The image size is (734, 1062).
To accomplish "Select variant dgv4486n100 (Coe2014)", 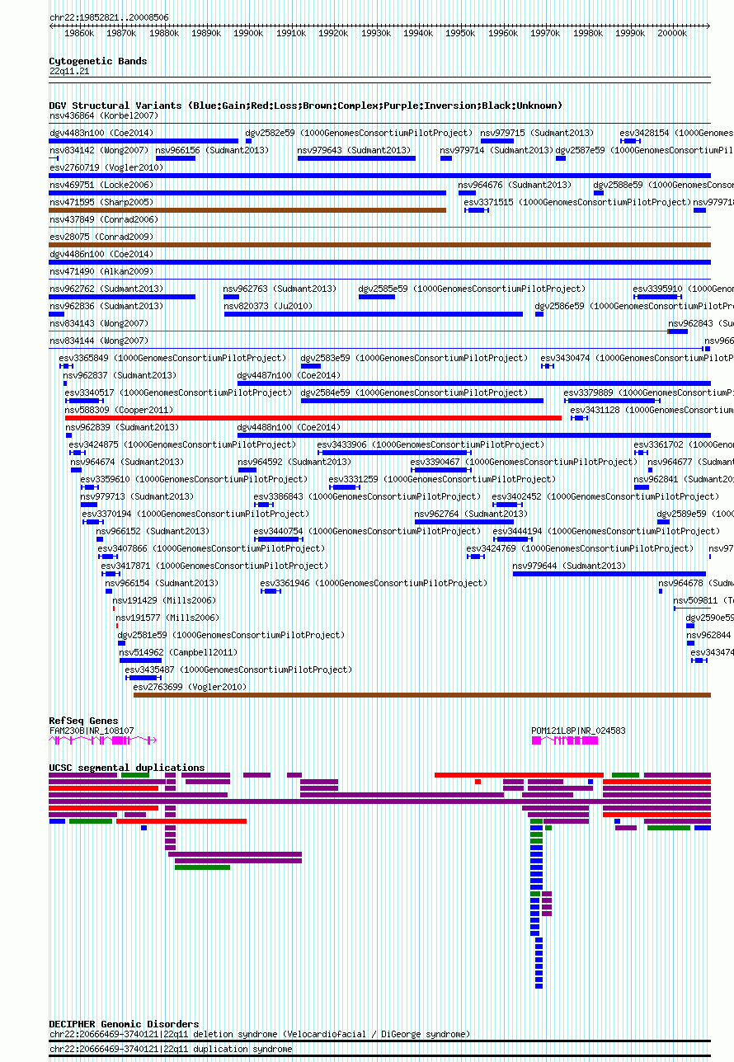I will (x=101, y=254).
